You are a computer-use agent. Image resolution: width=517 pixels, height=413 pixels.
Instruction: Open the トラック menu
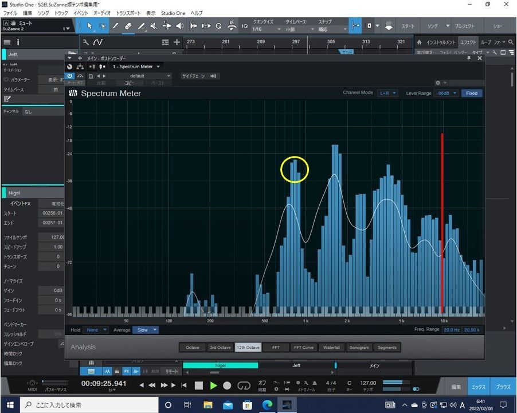(x=61, y=13)
